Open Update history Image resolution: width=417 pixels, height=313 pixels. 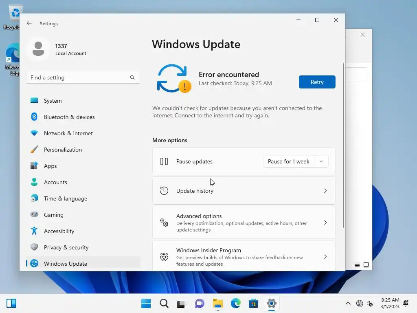244,191
